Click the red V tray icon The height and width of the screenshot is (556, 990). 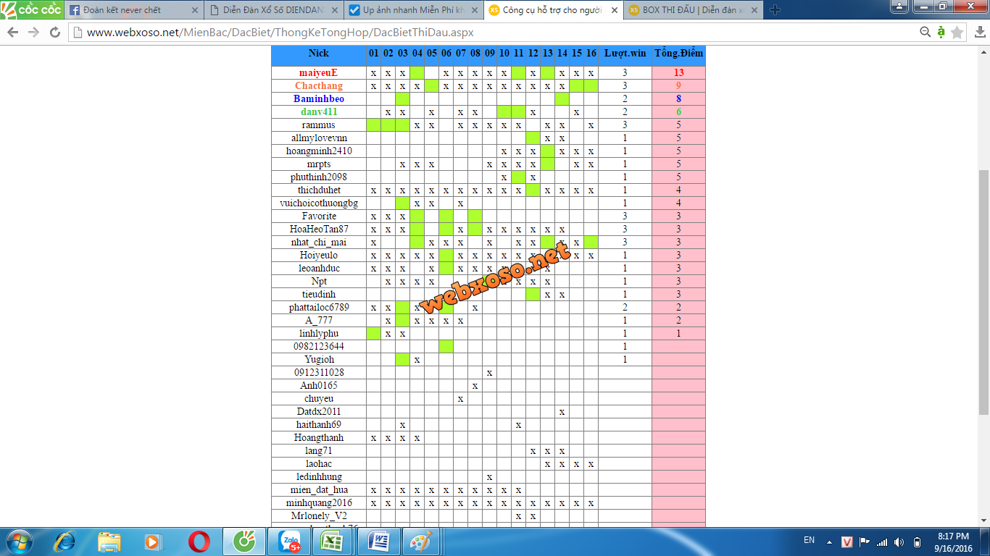click(x=847, y=542)
